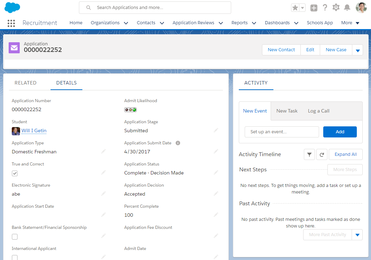This screenshot has width=371, height=260.
Task: Expand the Organizations nav dropdown chevron
Action: click(126, 23)
